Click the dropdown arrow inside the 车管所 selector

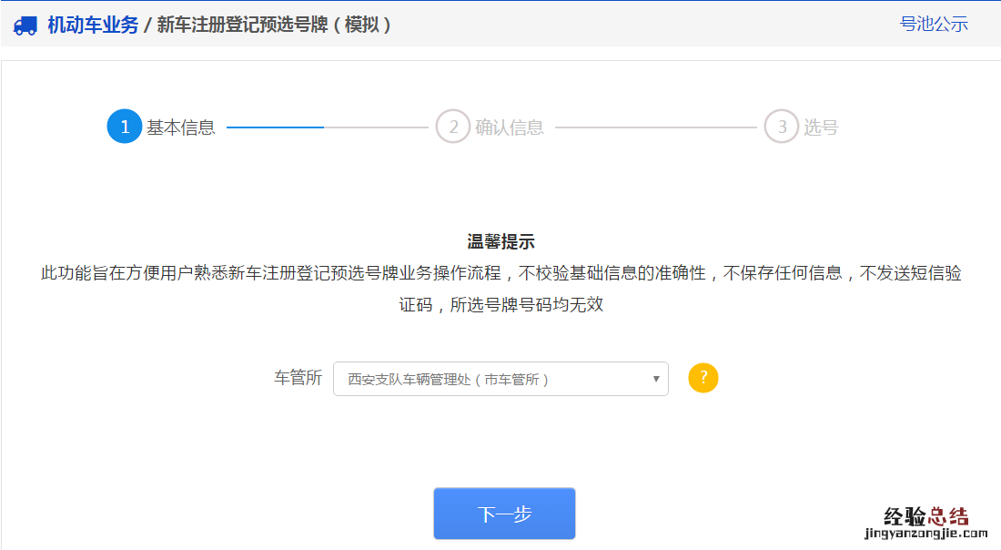point(655,378)
